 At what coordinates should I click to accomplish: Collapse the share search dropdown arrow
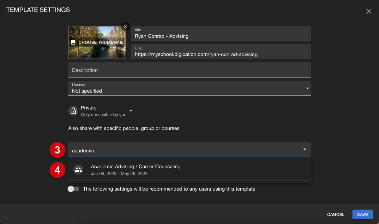coord(304,149)
